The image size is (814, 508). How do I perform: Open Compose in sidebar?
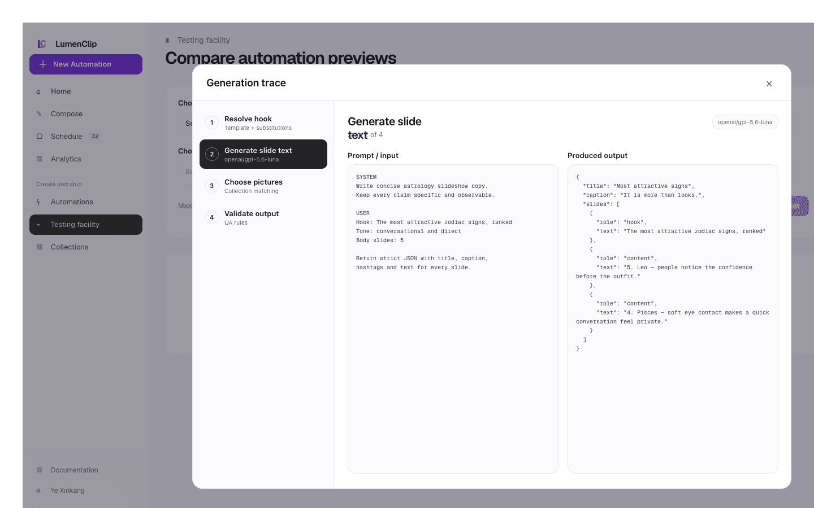[x=86, y=114]
